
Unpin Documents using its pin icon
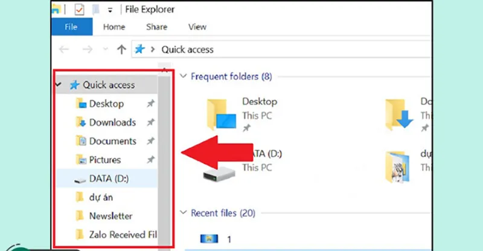151,141
